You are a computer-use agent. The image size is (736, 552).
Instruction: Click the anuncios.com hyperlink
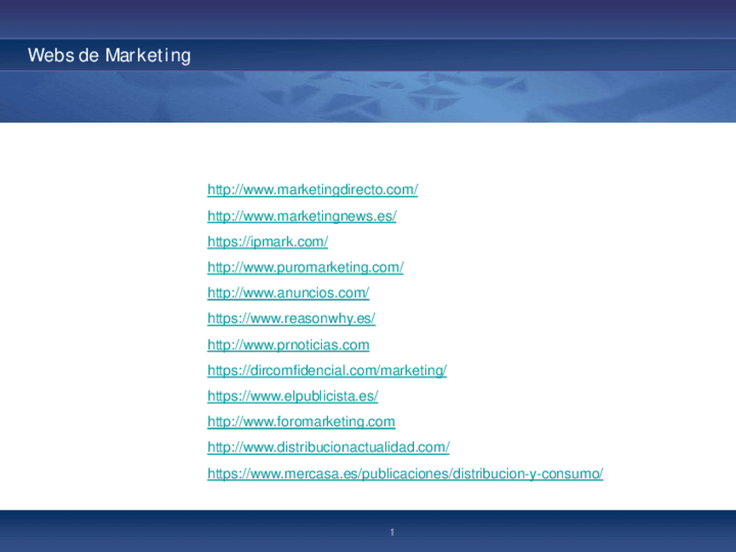tap(287, 292)
